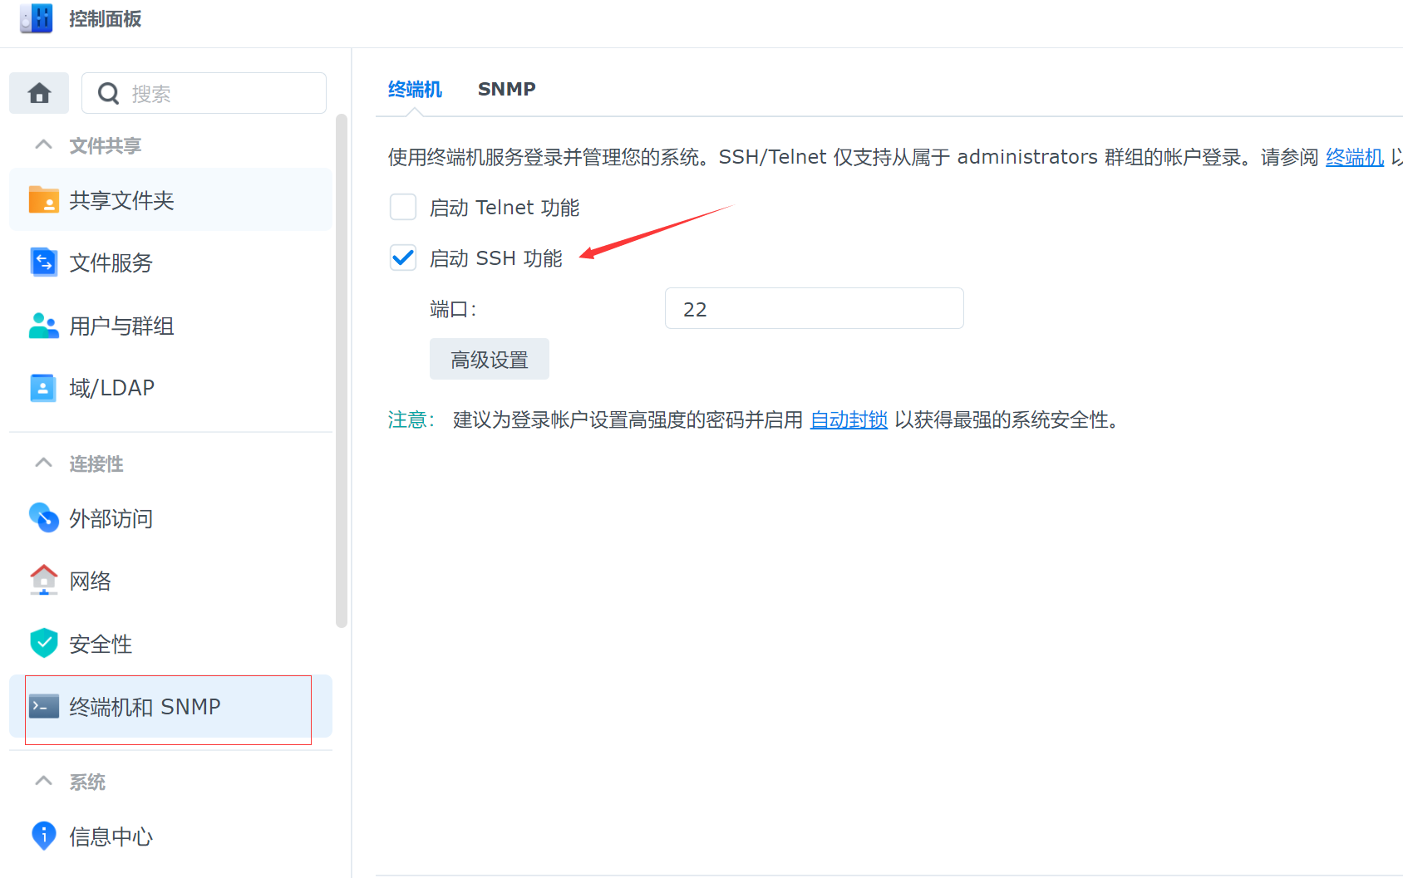Image resolution: width=1403 pixels, height=878 pixels.
Task: Click the sidebar vertical scrollbar
Action: (x=341, y=370)
